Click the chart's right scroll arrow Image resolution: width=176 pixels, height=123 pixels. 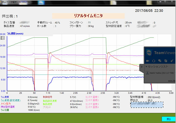tap(3, 38)
